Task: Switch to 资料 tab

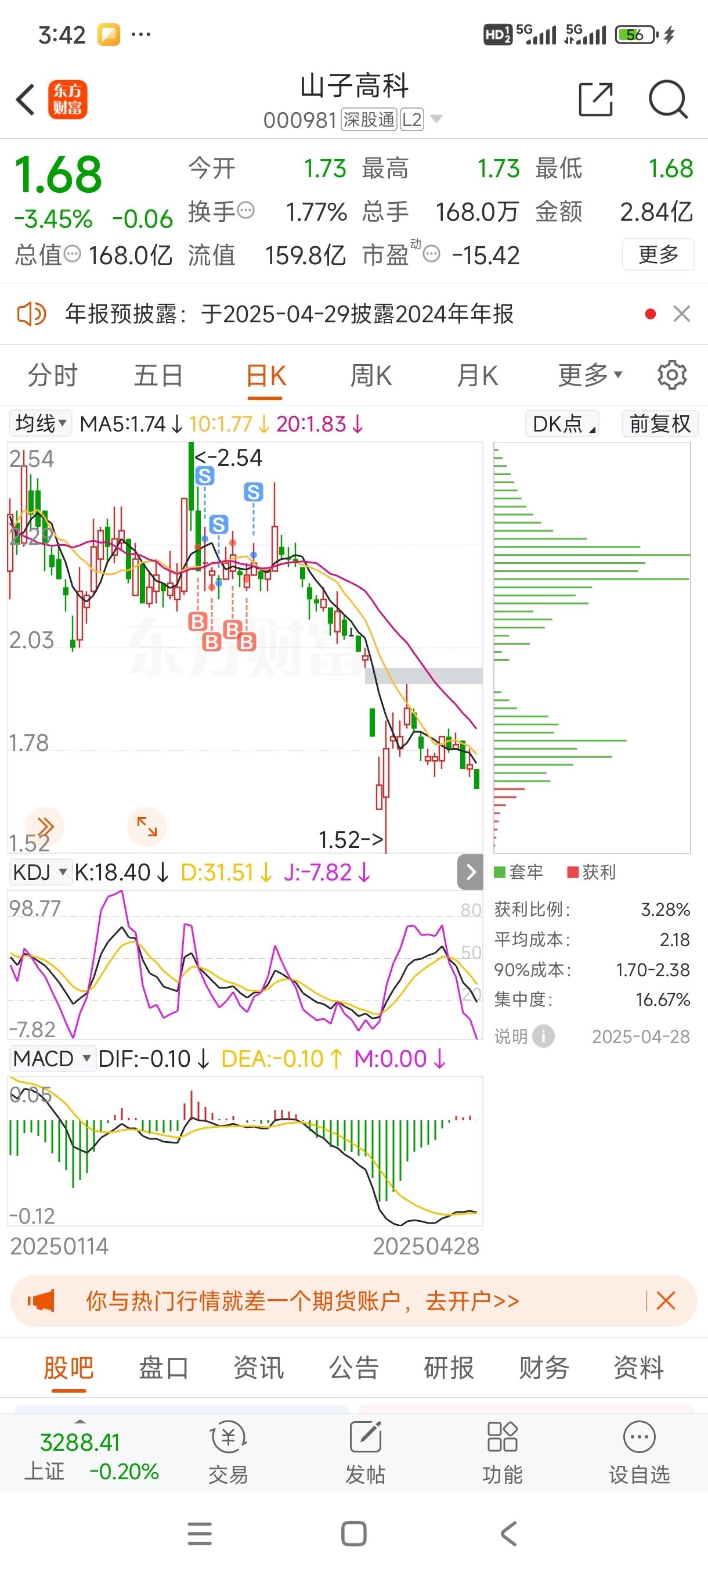Action: [639, 1368]
